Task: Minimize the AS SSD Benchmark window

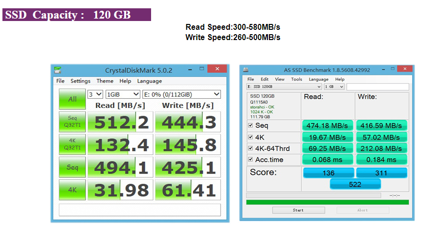Action: [384, 69]
